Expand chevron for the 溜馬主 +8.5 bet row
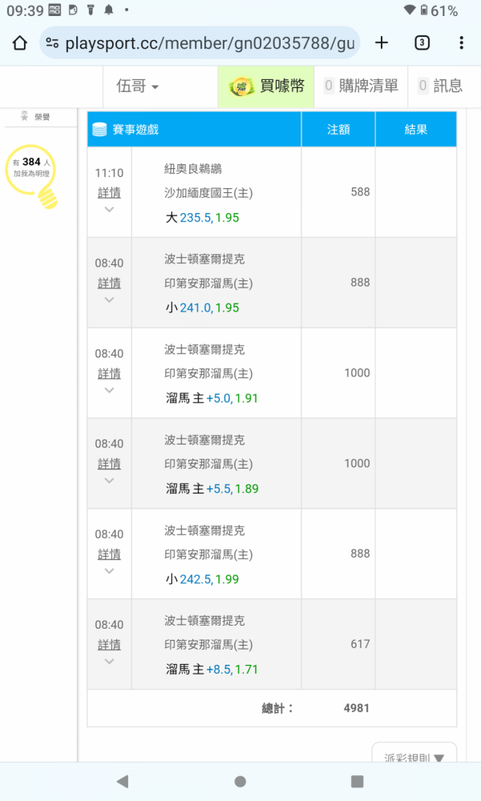Image resolution: width=481 pixels, height=801 pixels. click(109, 662)
